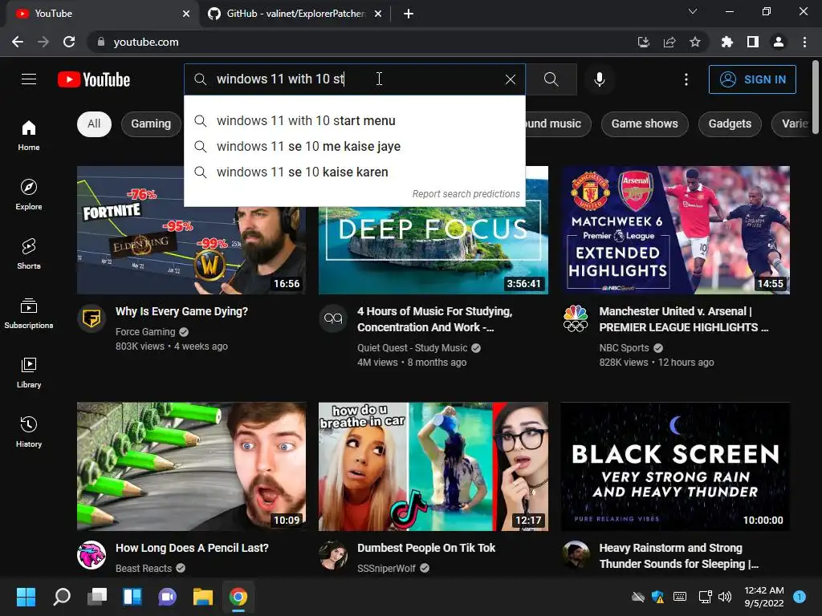Open Task View on taskbar
This screenshot has height=616, width=822.
coord(97,597)
